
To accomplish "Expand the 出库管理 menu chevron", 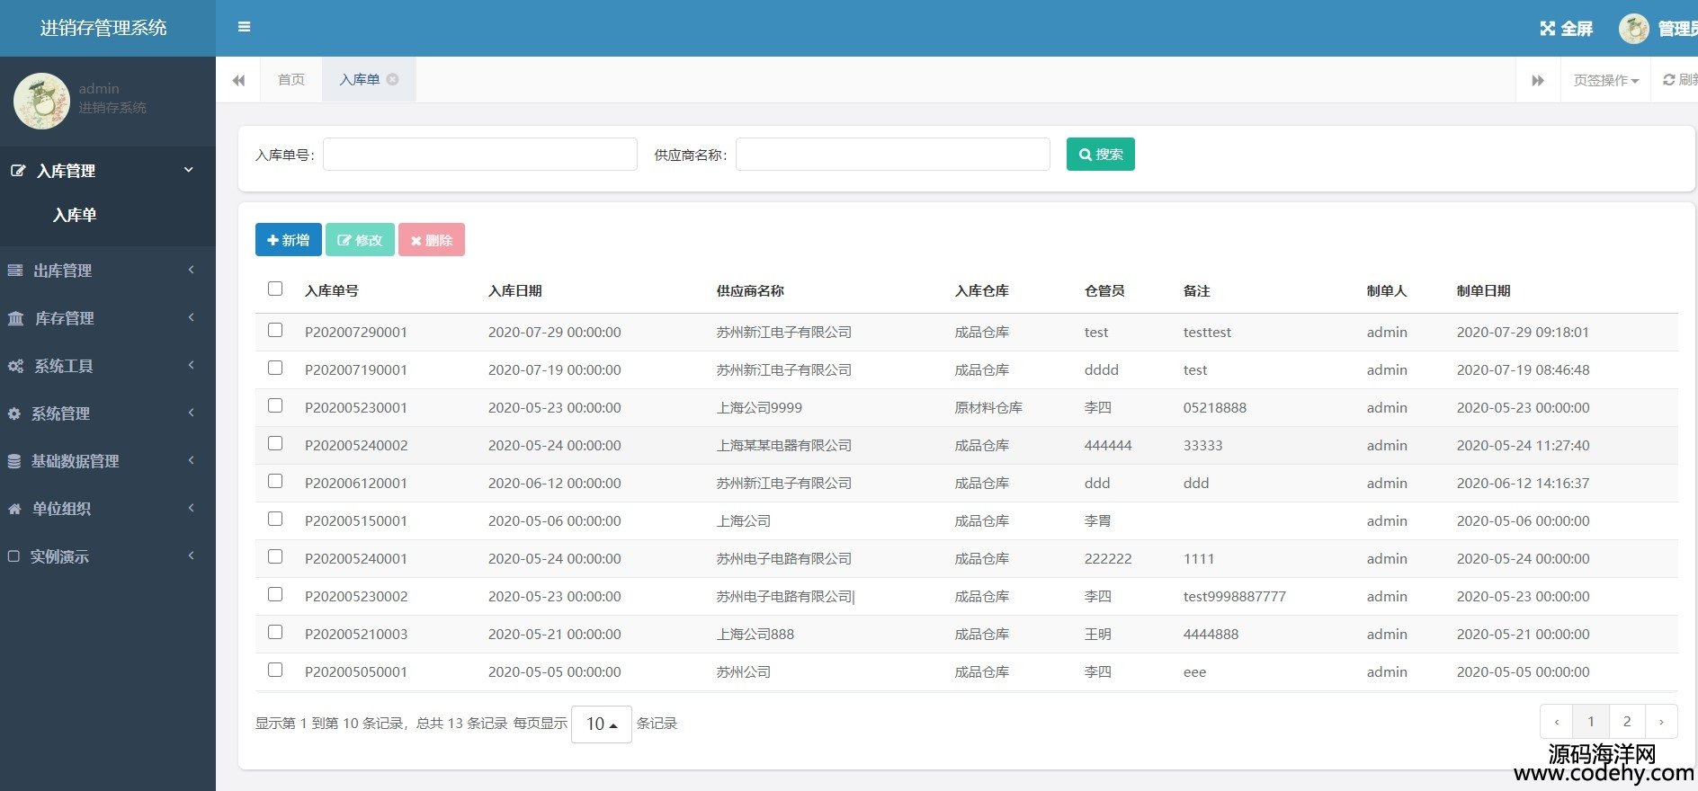I will (x=191, y=270).
